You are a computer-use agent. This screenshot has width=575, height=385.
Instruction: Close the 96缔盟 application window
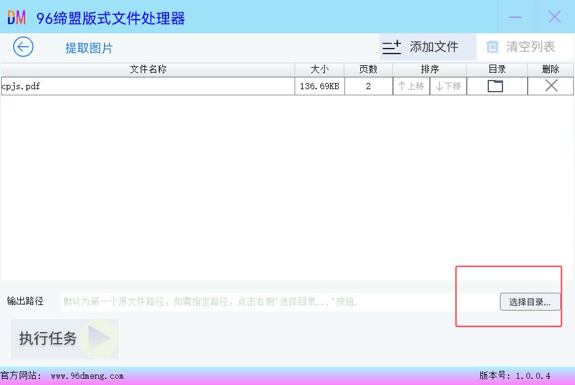tap(555, 17)
